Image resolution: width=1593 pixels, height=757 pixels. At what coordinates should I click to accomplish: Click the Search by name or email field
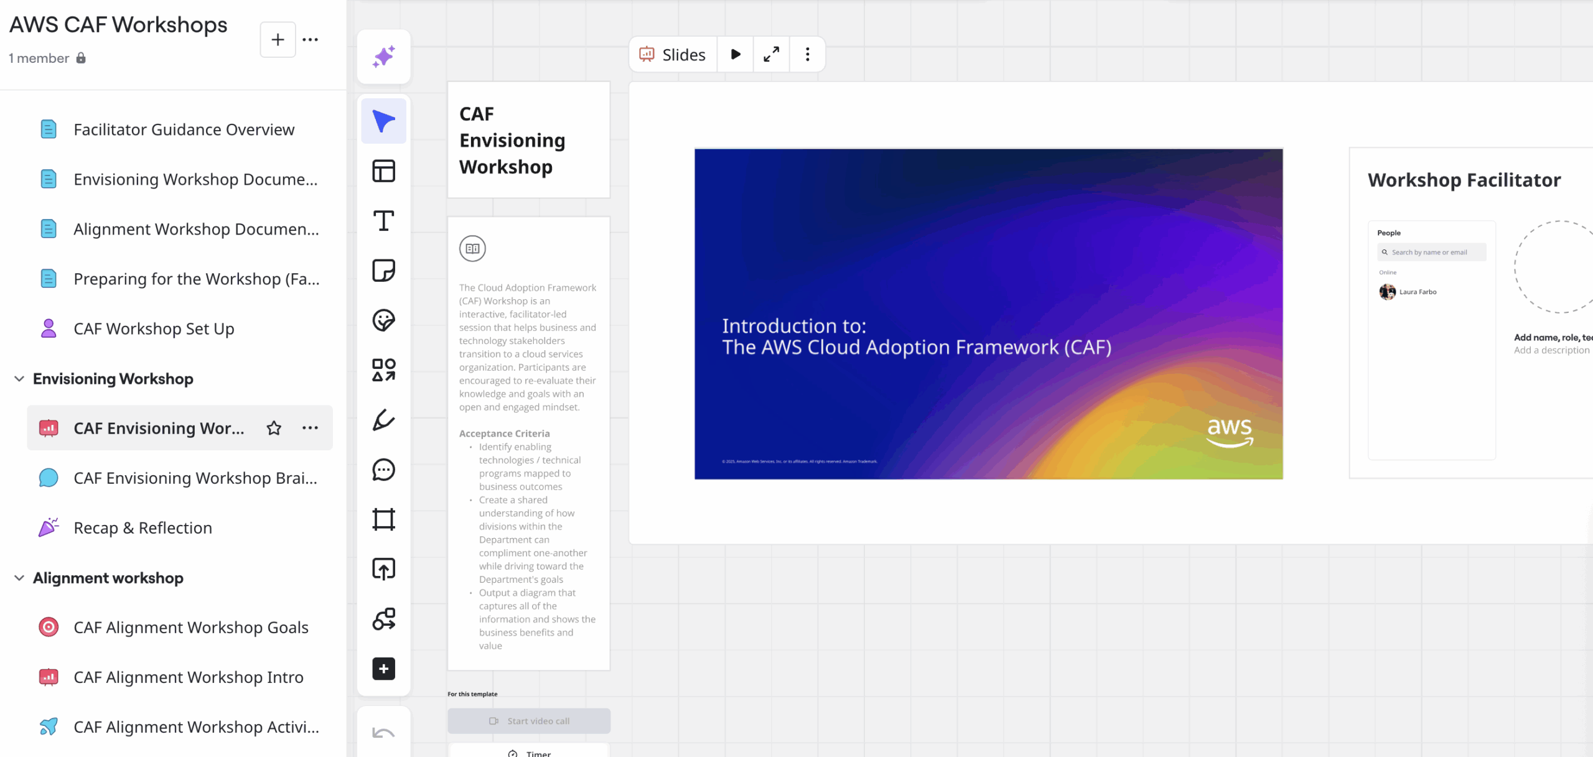pos(1431,252)
